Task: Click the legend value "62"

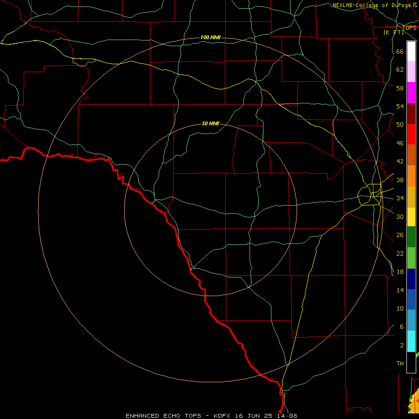Action: (x=400, y=70)
